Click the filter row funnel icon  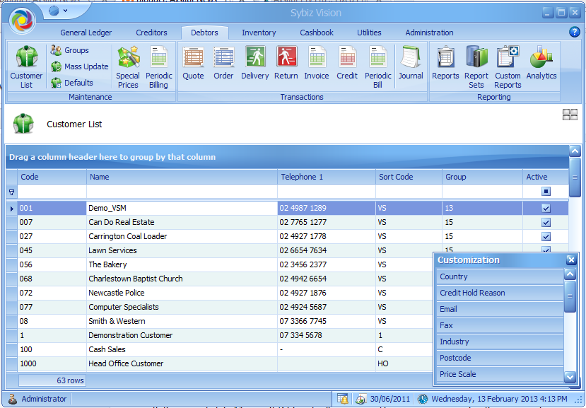(x=11, y=192)
